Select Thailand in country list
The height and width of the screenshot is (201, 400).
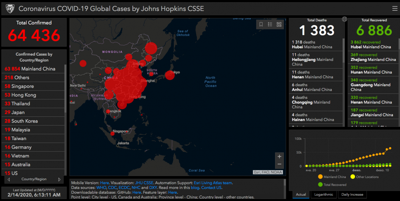point(33,103)
